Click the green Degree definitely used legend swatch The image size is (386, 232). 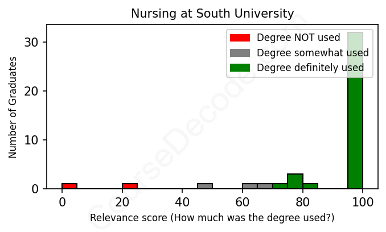point(240,68)
